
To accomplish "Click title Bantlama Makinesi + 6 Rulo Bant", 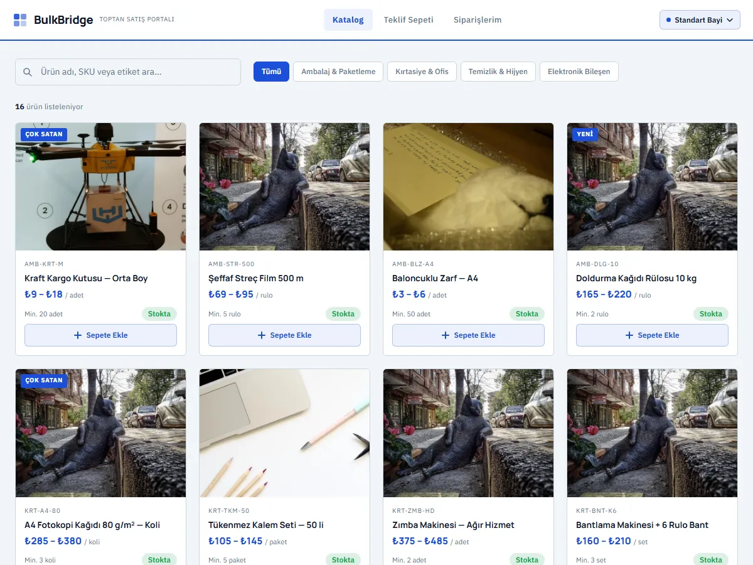I will 642,525.
